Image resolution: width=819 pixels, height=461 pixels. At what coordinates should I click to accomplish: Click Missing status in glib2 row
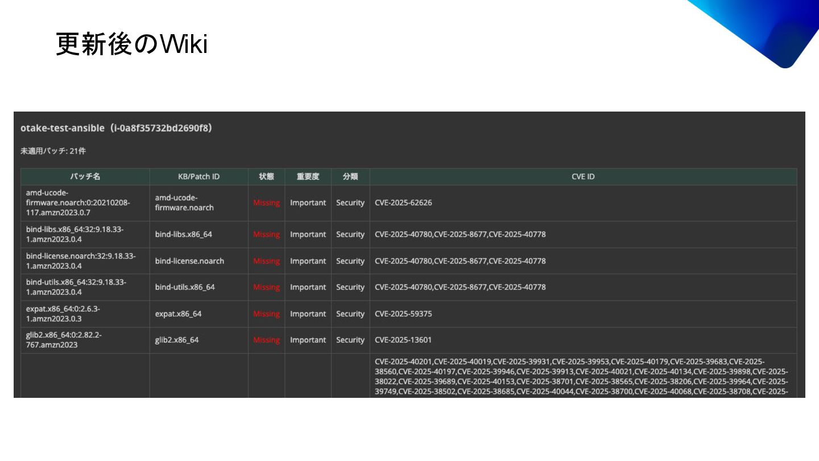point(266,340)
